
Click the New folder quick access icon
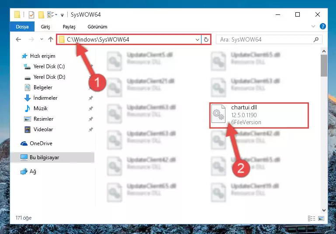pyautogui.click(x=41, y=14)
